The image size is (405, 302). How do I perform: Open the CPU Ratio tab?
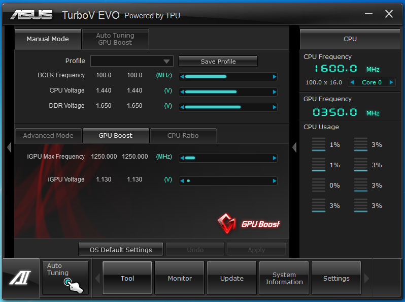183,136
